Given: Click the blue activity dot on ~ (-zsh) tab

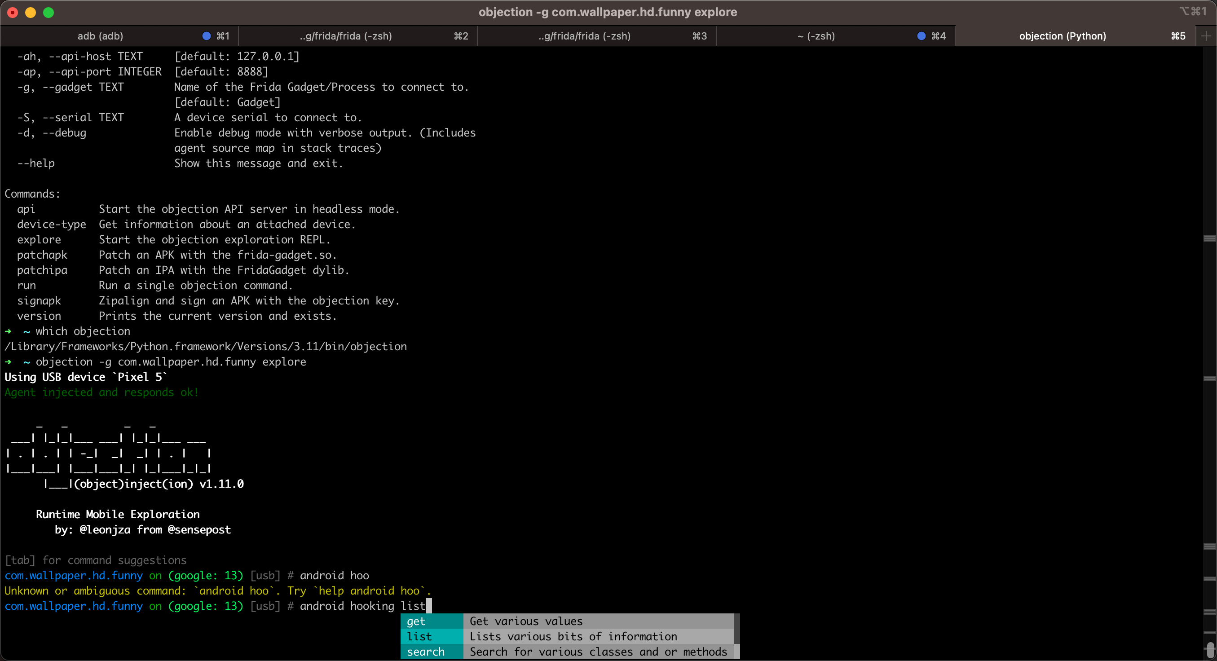Looking at the screenshot, I should pyautogui.click(x=921, y=36).
